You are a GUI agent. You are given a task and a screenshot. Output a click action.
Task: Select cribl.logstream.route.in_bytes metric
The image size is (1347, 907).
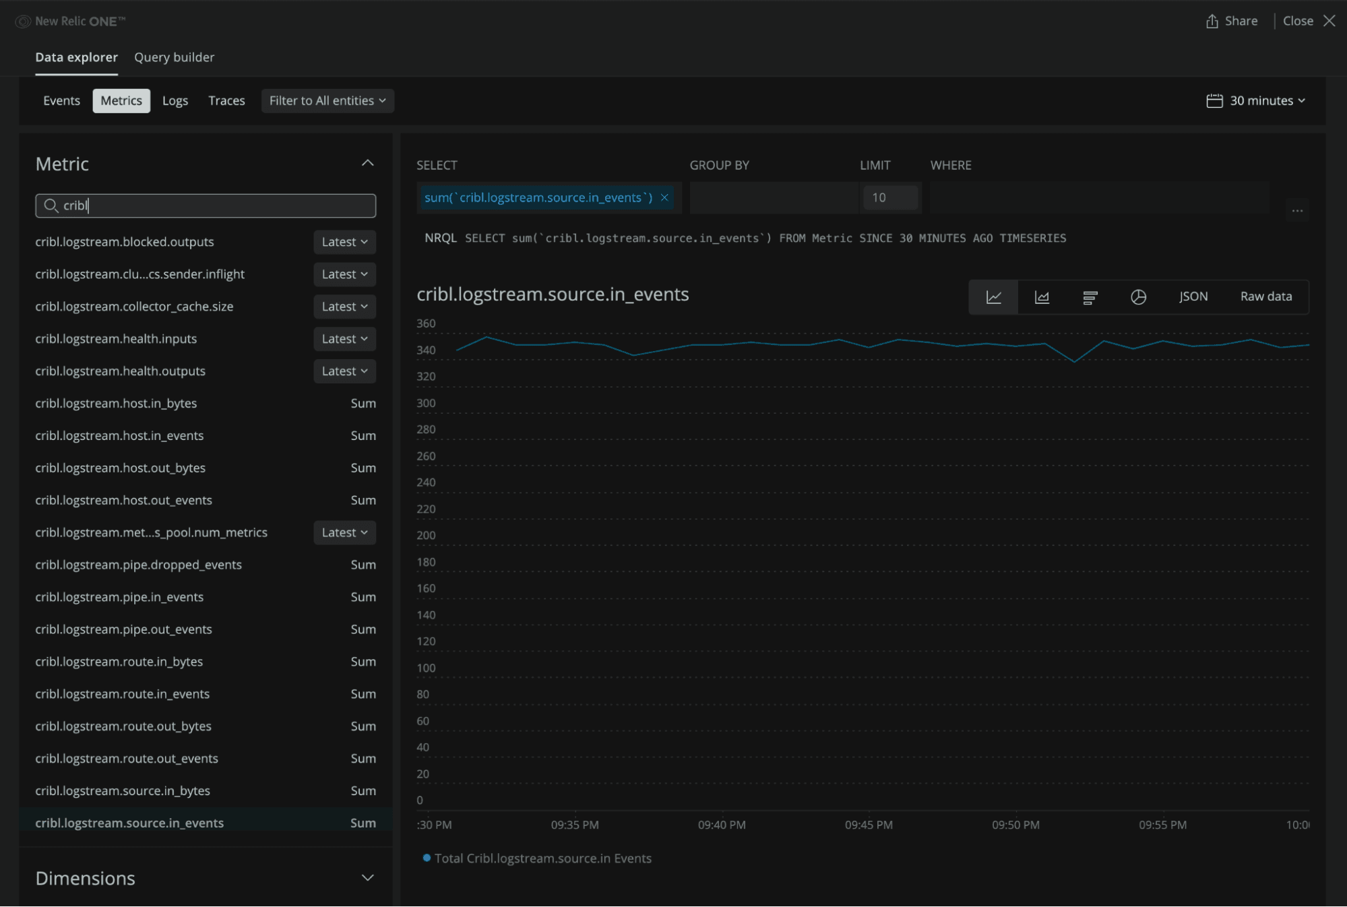[119, 661]
